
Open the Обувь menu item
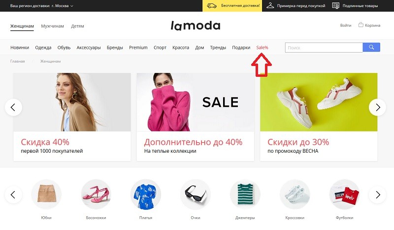click(64, 47)
